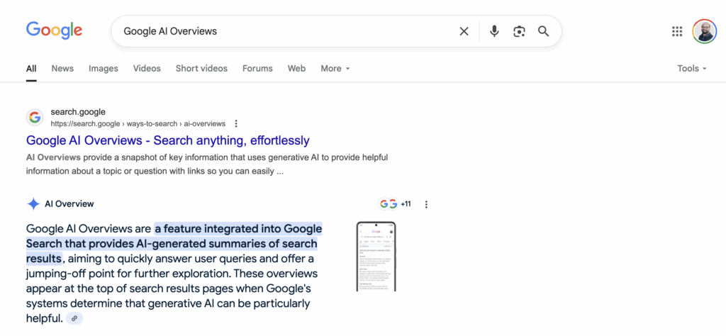
Task: Click search.google result favicon
Action: [x=35, y=118]
